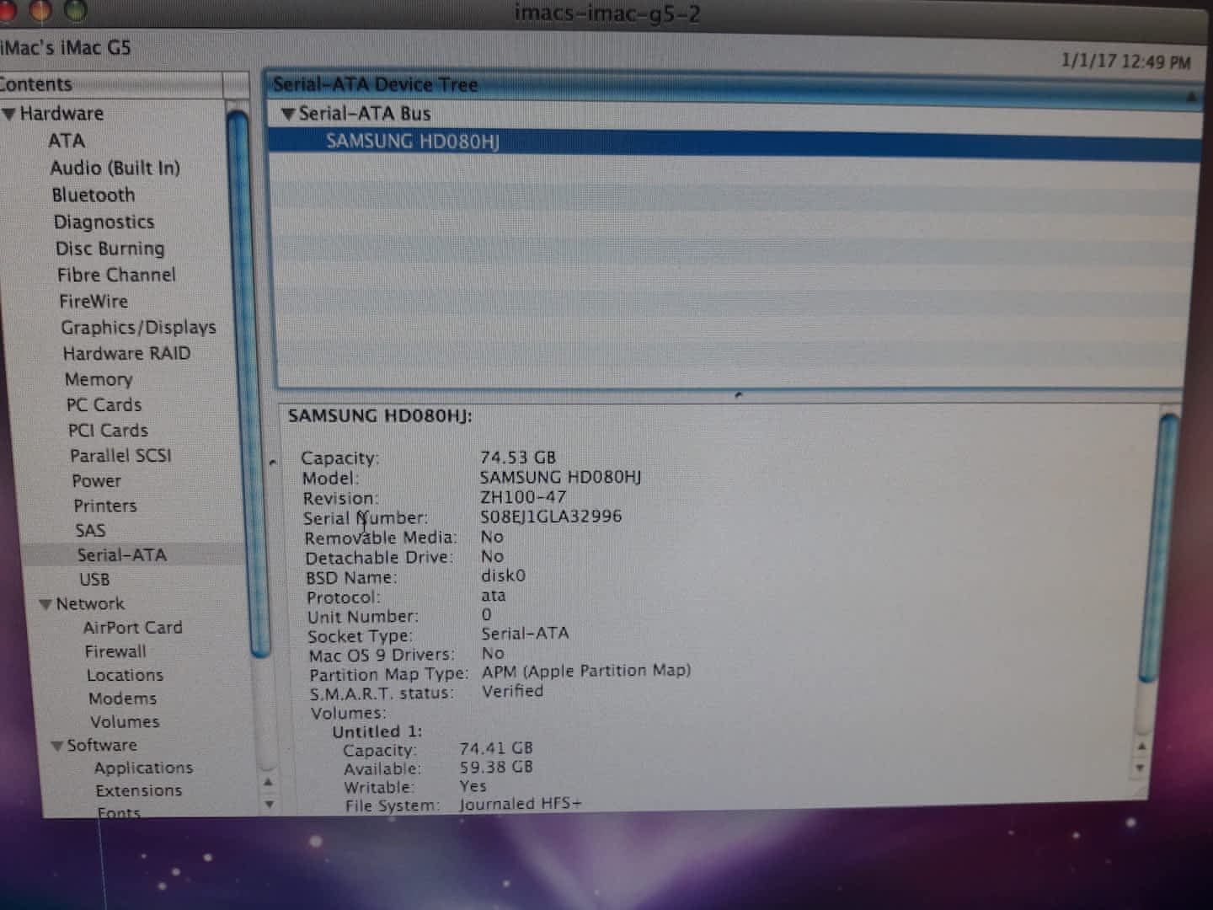The height and width of the screenshot is (910, 1213).
Task: Collapse the Serial-ATA Bus triangle
Action: point(288,114)
